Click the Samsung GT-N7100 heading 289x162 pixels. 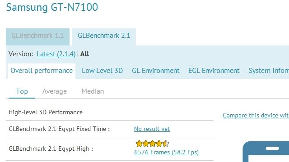tap(52, 7)
